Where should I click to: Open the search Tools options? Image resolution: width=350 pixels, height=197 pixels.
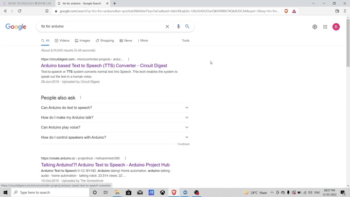click(x=185, y=40)
